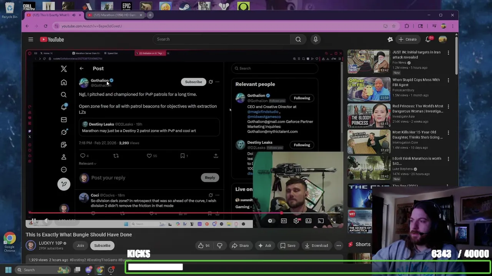Image resolution: width=492 pixels, height=276 pixels.
Task: Enter full screen mode
Action: click(333, 221)
